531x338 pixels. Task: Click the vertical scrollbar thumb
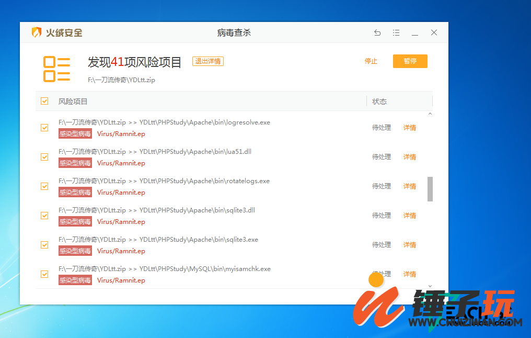click(430, 189)
